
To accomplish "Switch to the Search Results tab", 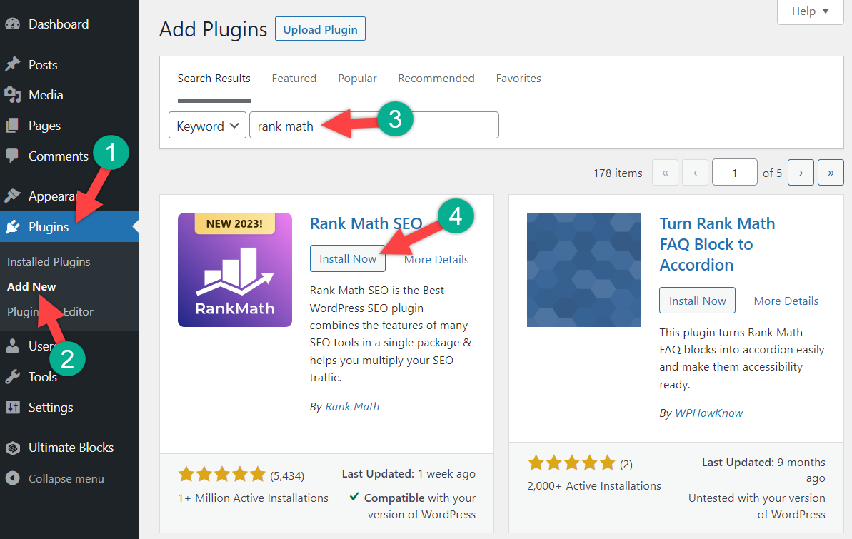I will 214,79.
